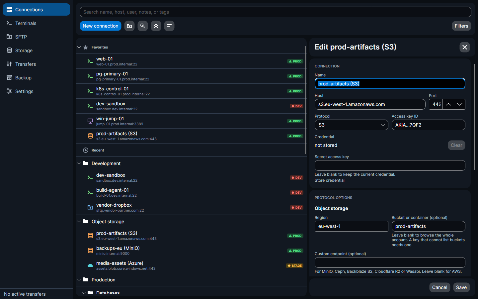Focus the connection search field
The width and height of the screenshot is (478, 299).
tap(276, 12)
